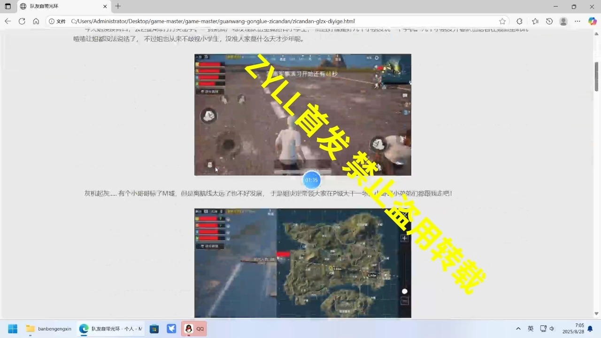This screenshot has height=338, width=601.
Task: Close the 队友自带光环 tab
Action: click(105, 7)
